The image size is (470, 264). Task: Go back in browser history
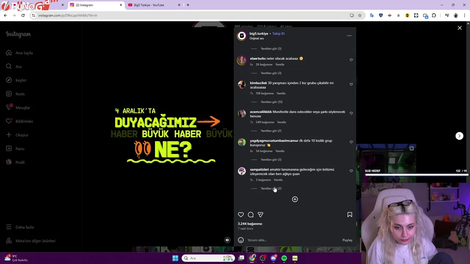(5, 15)
